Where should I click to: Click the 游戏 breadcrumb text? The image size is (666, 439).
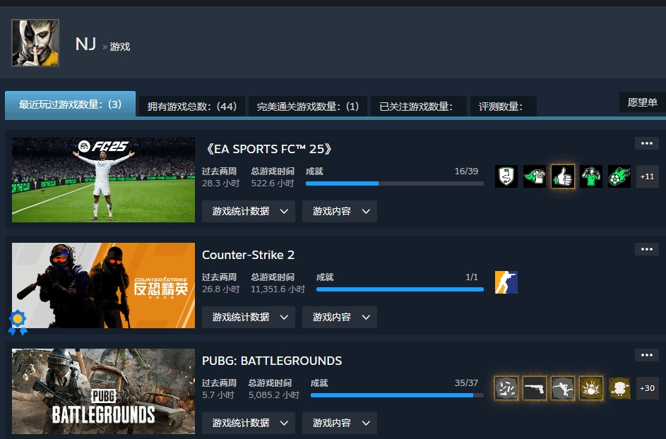point(120,47)
